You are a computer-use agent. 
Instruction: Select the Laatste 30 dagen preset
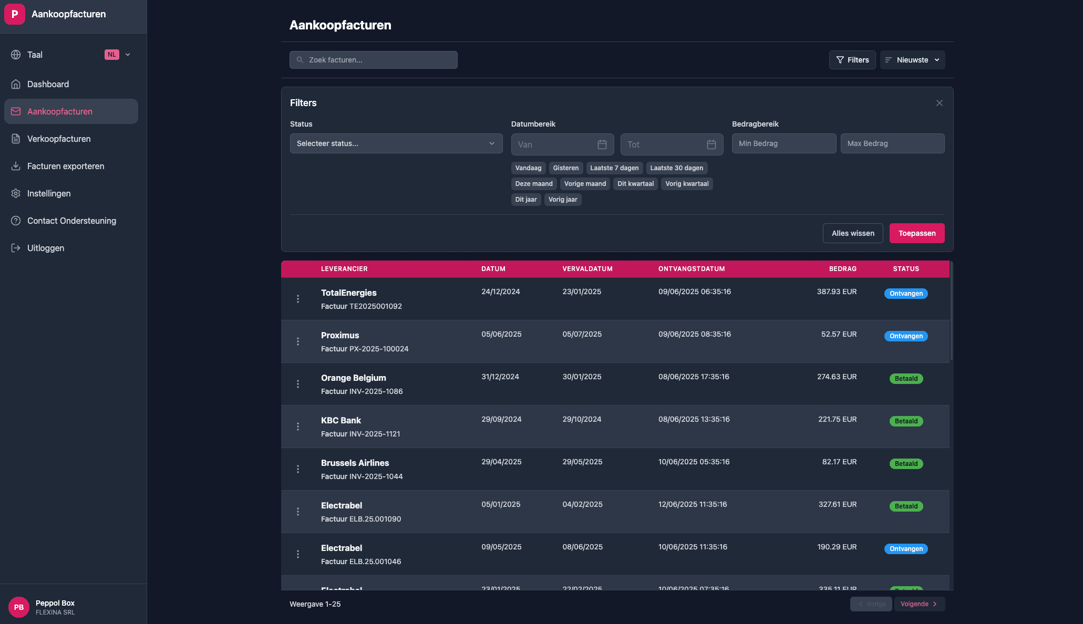pyautogui.click(x=677, y=168)
